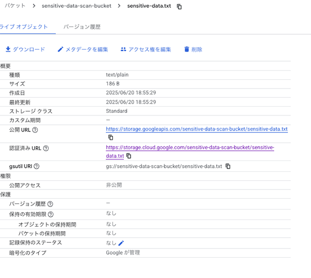The image size is (311, 278).
Task: Click メタデータを編集 button
Action: pyautogui.click(x=83, y=50)
